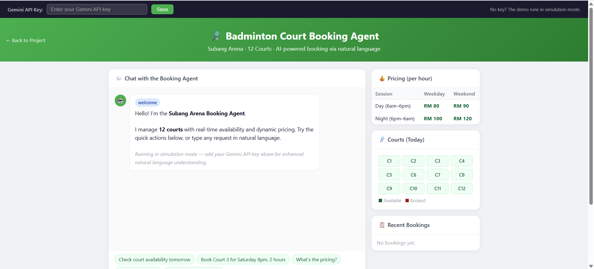The image size is (594, 269).
Task: Click the page vertical scrollbar thumb
Action: 591,106
